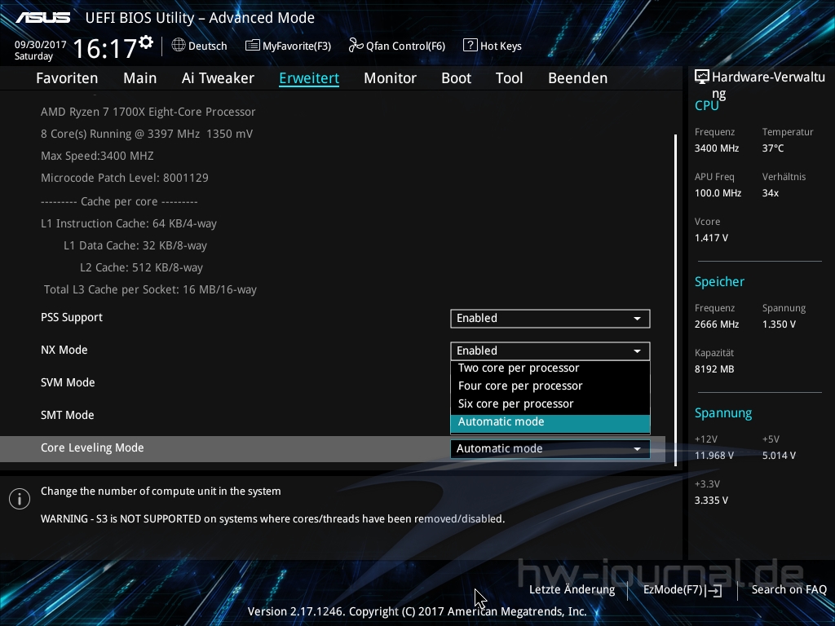Select Automatic mode in the open list
The image size is (835, 626).
coord(550,423)
